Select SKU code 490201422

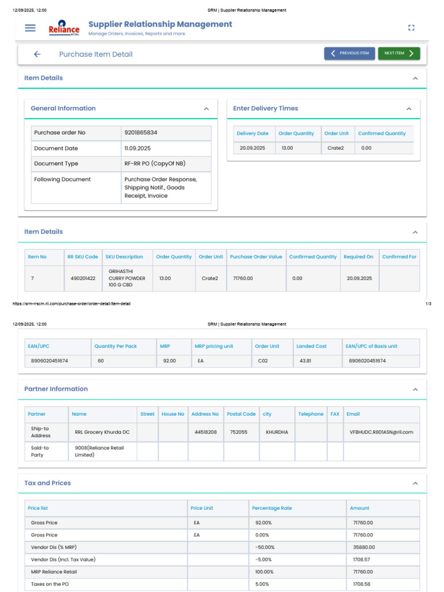coord(83,278)
